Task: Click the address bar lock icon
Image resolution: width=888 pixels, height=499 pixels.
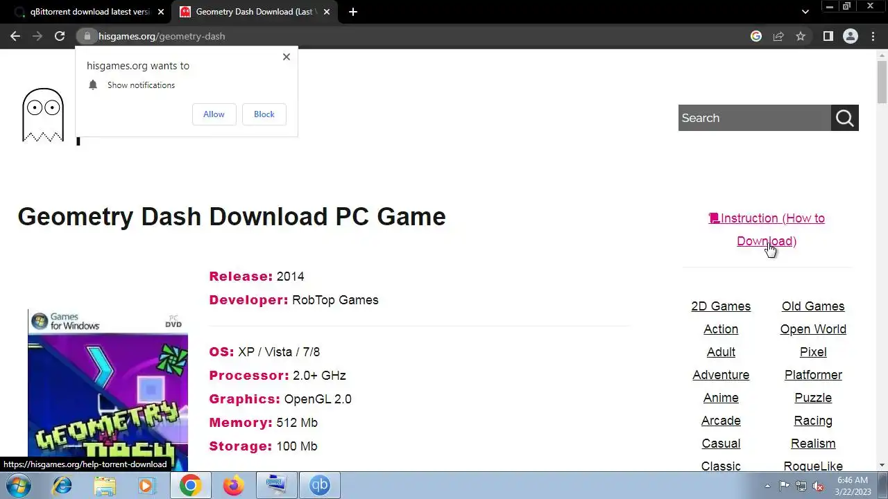Action: click(x=87, y=36)
